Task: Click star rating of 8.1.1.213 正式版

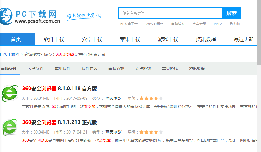Action: pos(151,132)
